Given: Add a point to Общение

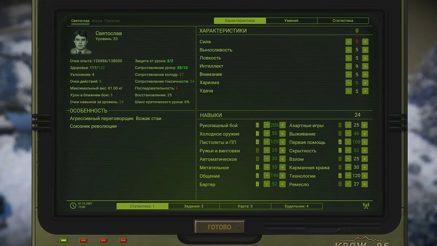Looking at the screenshot, I should [283, 175].
